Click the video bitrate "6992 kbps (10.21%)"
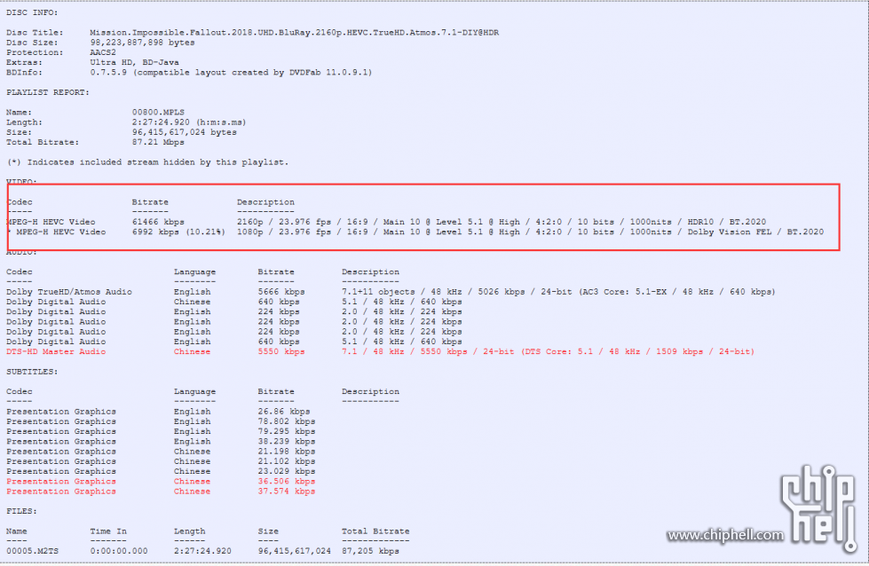Screen dimensions: 869x566 (178, 232)
